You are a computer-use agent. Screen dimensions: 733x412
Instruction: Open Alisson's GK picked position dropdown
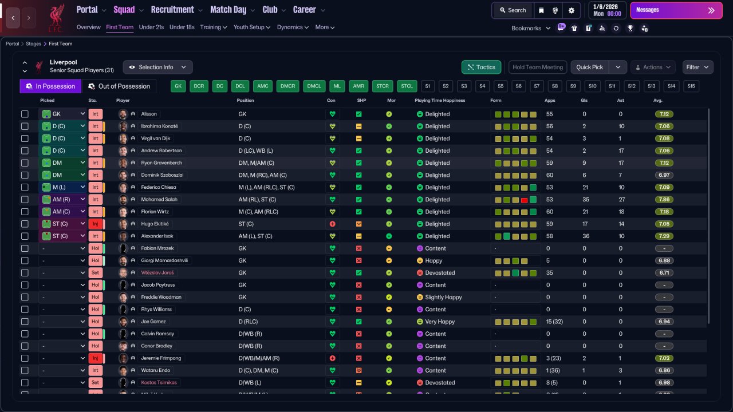[63, 114]
